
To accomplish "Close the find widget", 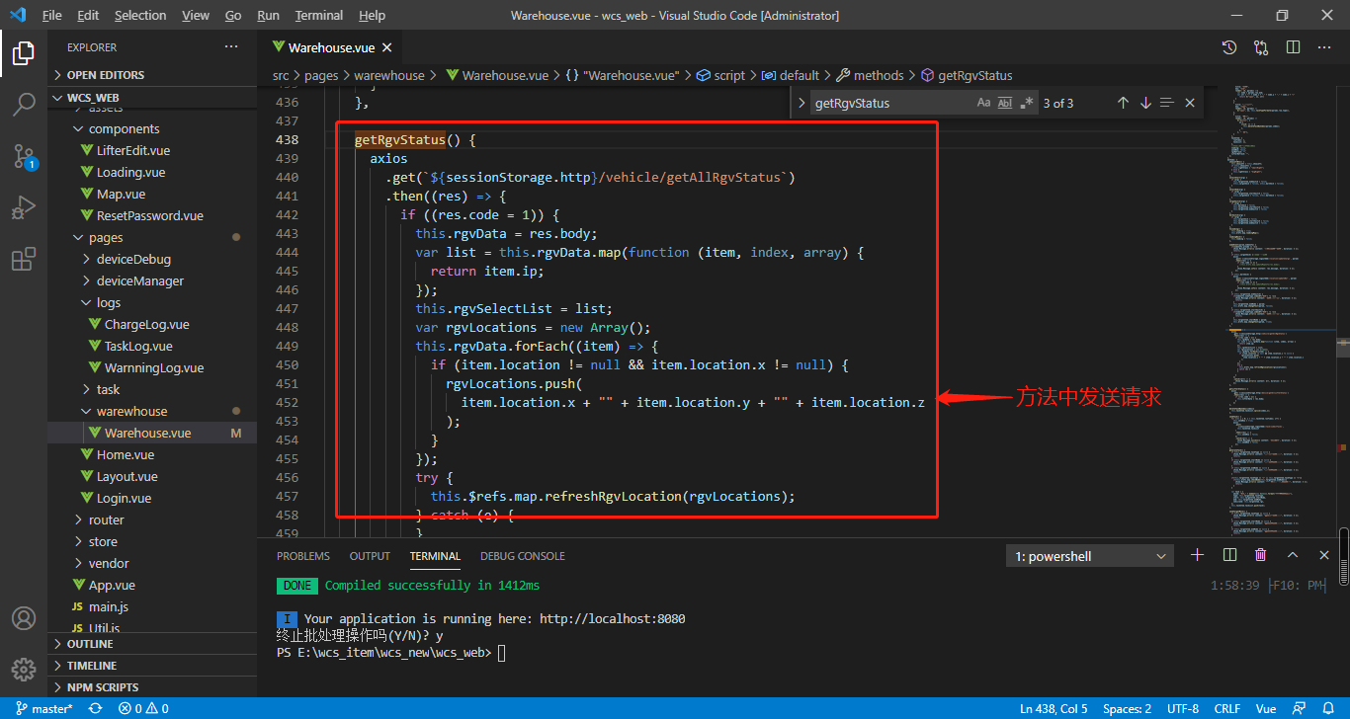I will coord(1190,103).
